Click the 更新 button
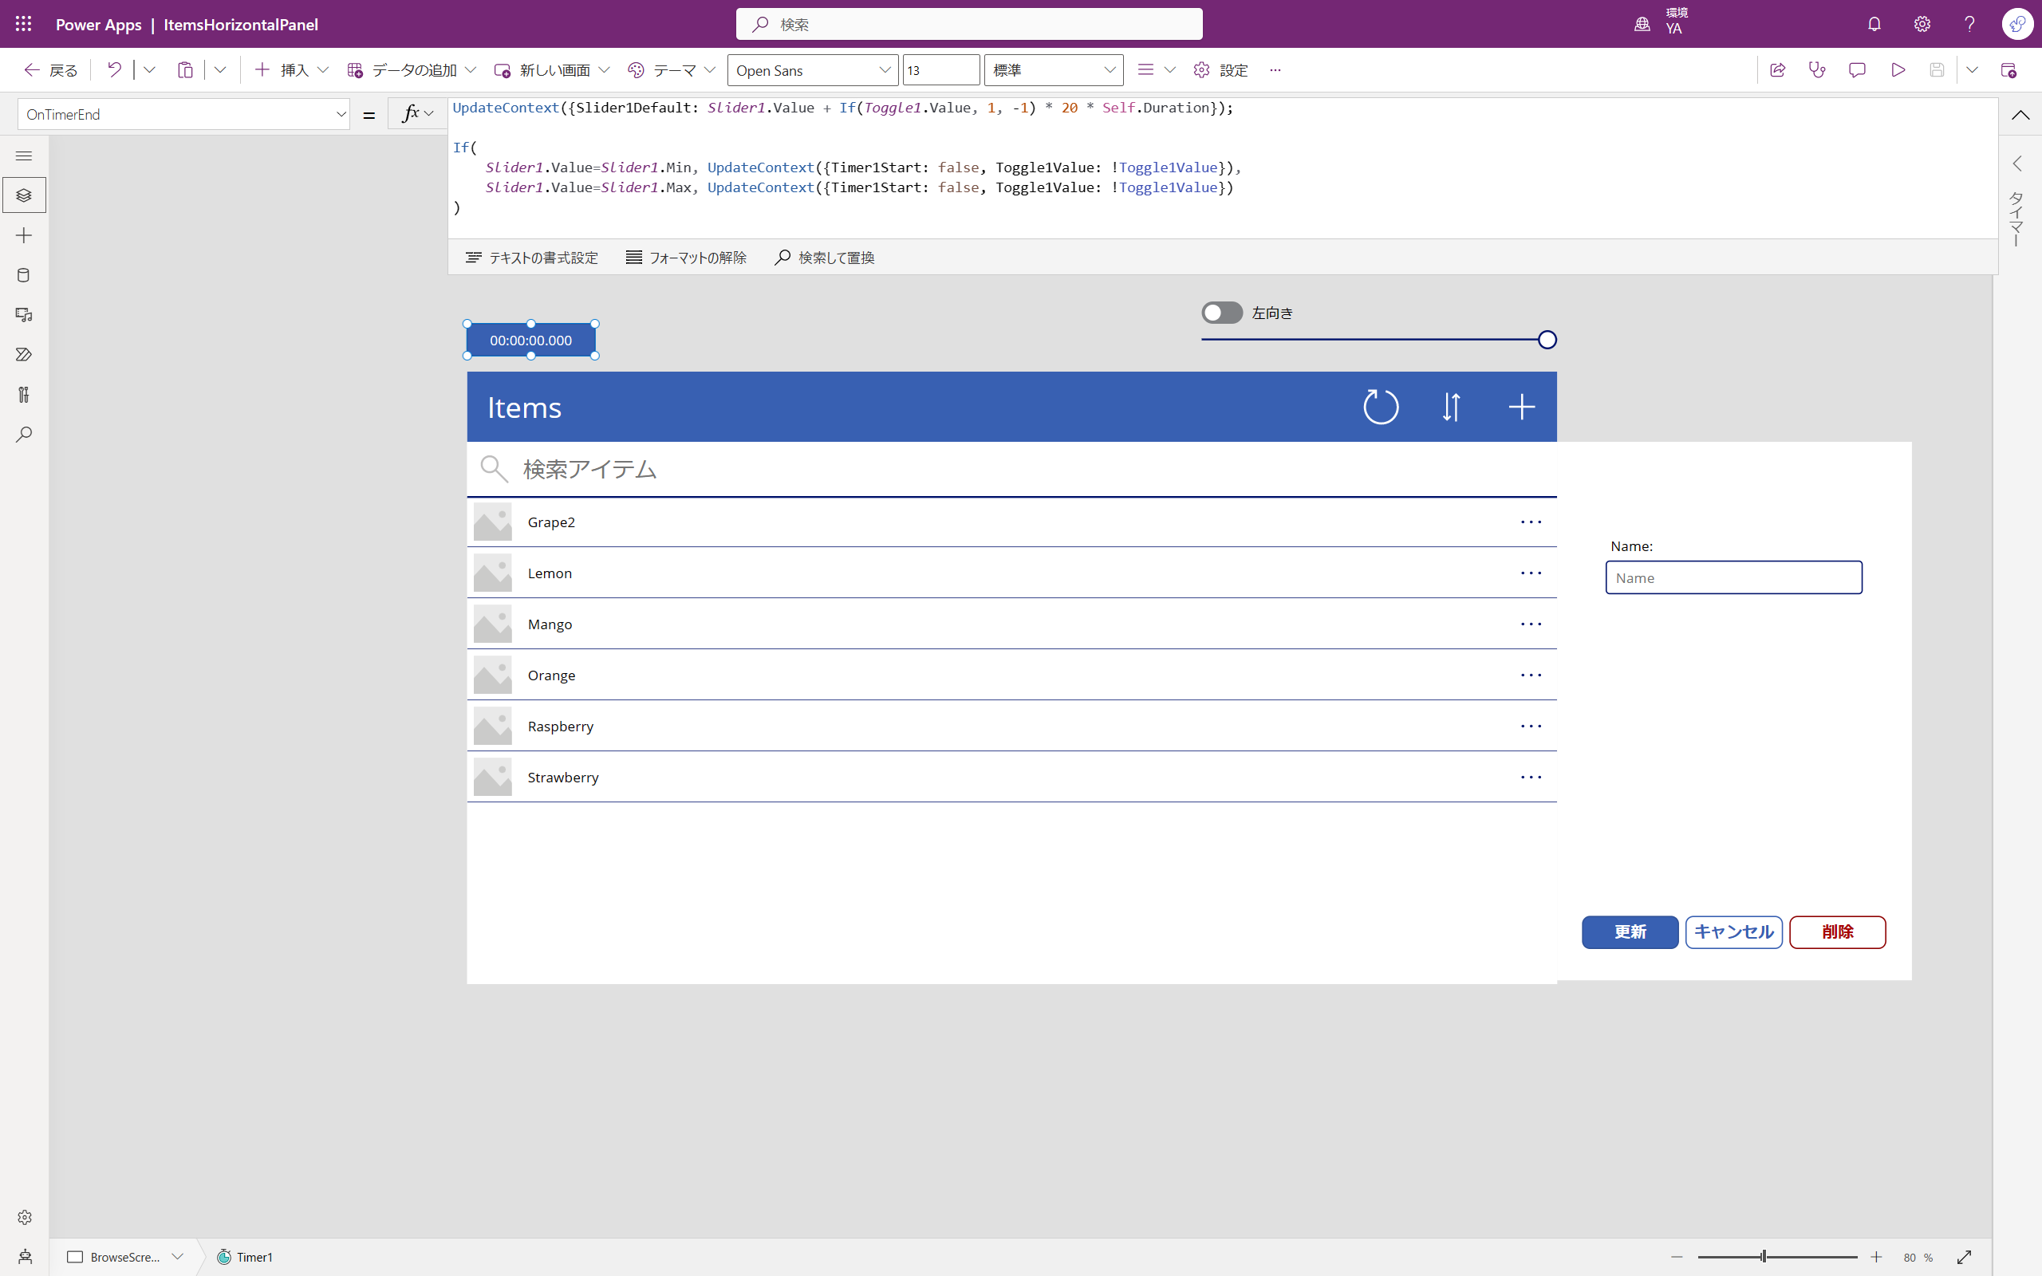 coord(1630,931)
